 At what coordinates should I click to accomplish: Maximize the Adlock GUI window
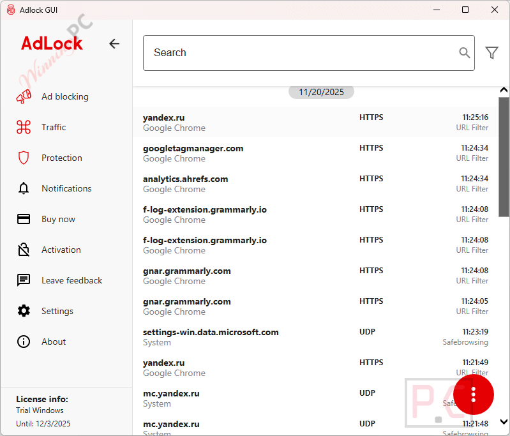pyautogui.click(x=465, y=10)
